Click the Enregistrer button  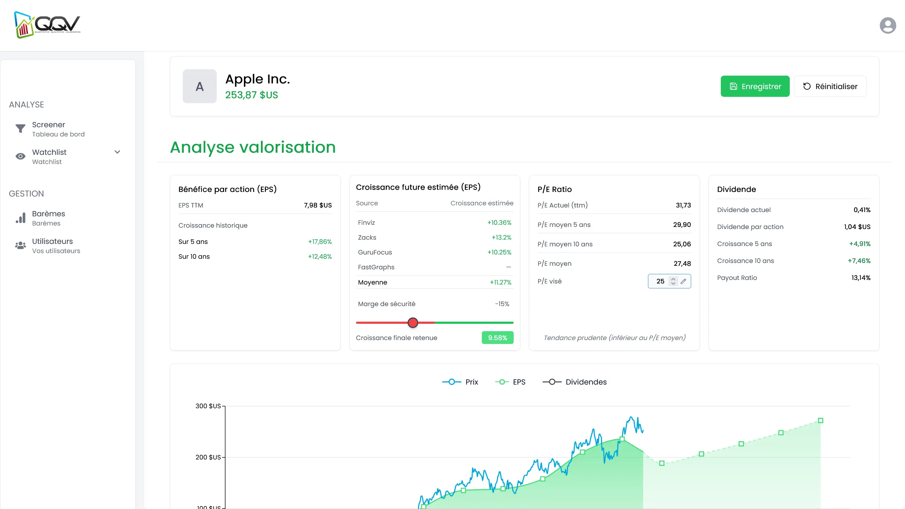pyautogui.click(x=755, y=86)
